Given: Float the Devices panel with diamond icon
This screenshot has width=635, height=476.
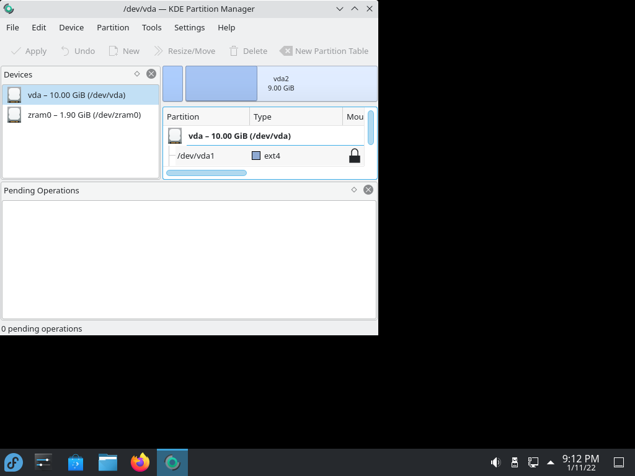Looking at the screenshot, I should (x=137, y=74).
